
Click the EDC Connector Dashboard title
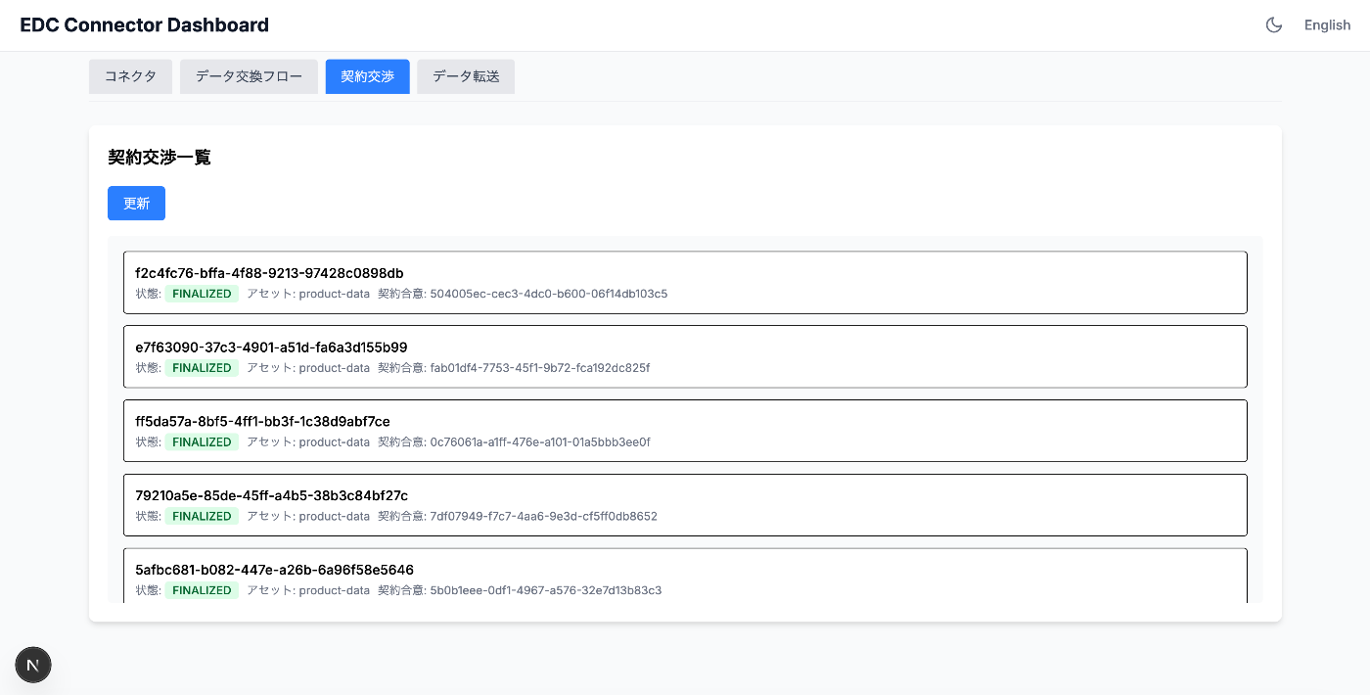[x=144, y=25]
